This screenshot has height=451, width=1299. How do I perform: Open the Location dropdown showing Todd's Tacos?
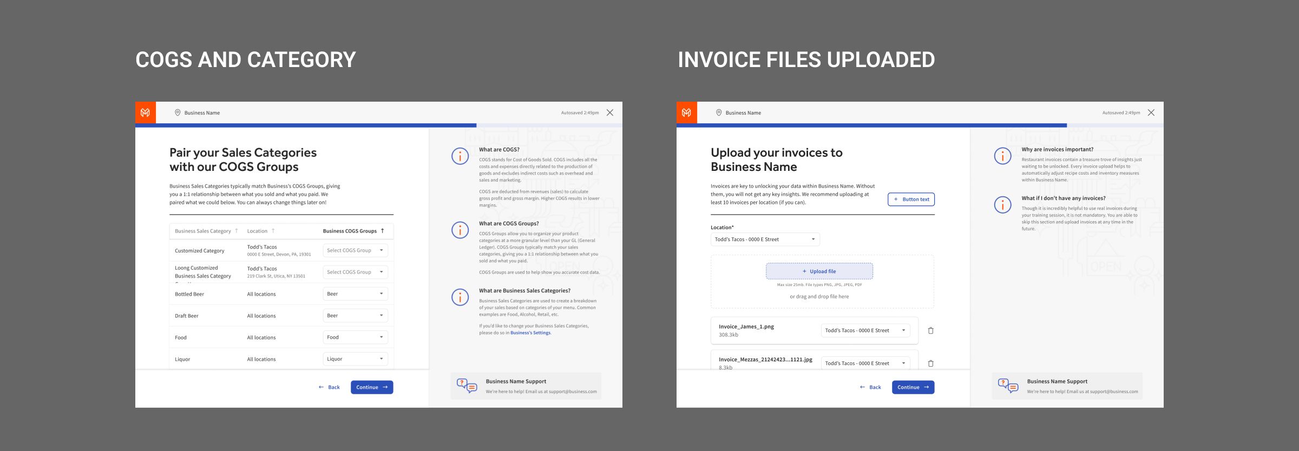765,240
